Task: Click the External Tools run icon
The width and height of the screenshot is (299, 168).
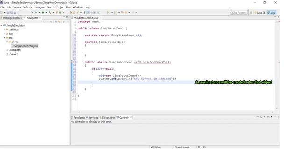Action: (50, 13)
